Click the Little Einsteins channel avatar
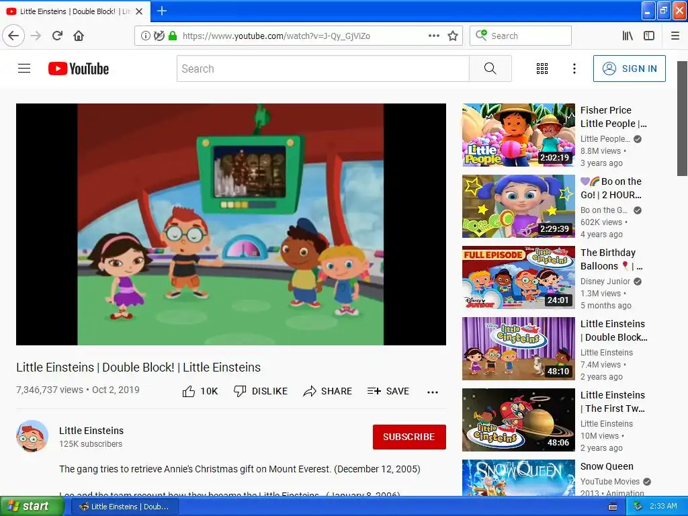Viewport: 688px width, 516px height. pos(32,436)
